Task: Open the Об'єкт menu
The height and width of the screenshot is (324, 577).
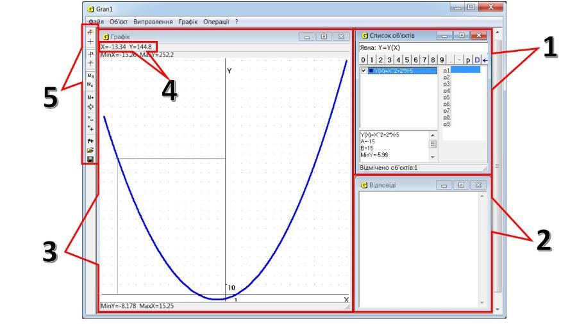Action: click(119, 22)
